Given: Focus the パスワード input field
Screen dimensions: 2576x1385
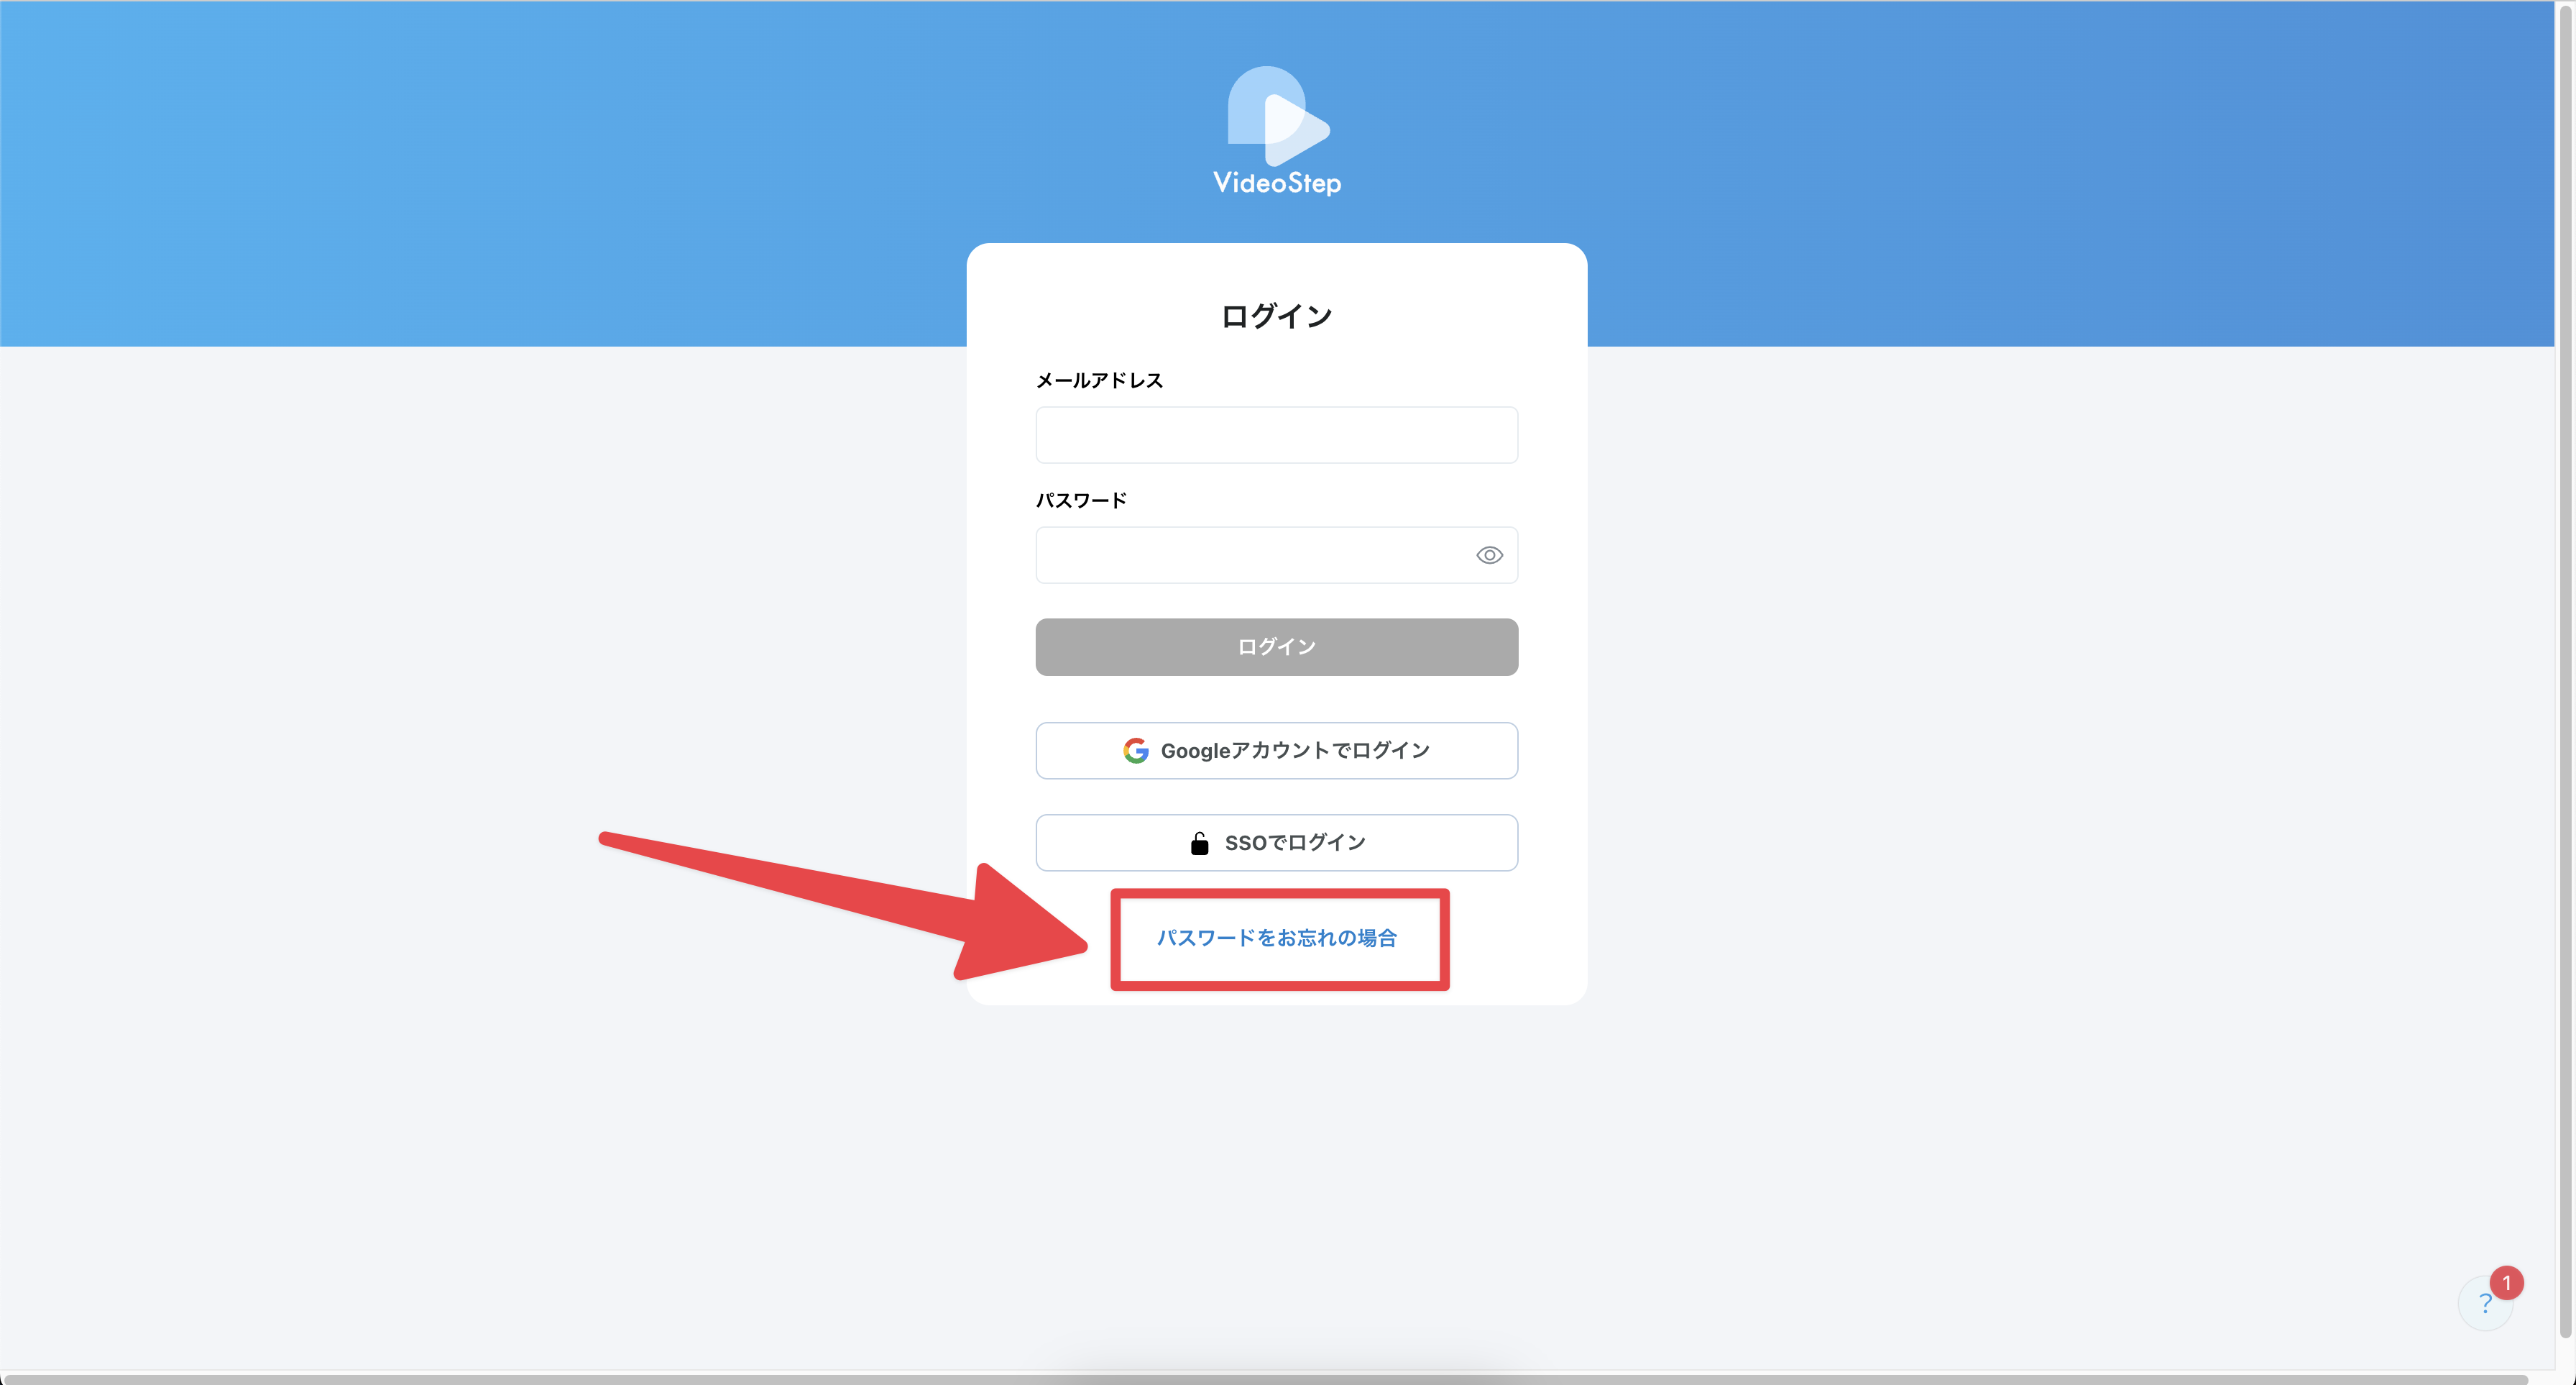Looking at the screenshot, I should (1250, 555).
